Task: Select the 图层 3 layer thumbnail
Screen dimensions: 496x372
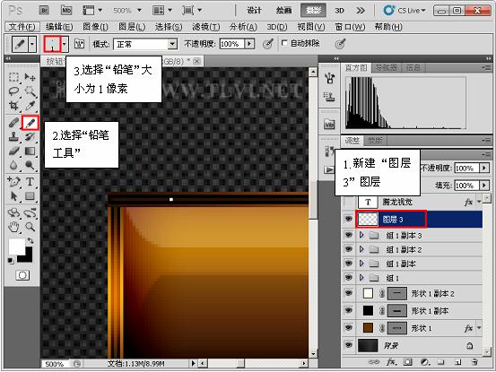Action: pyautogui.click(x=368, y=219)
